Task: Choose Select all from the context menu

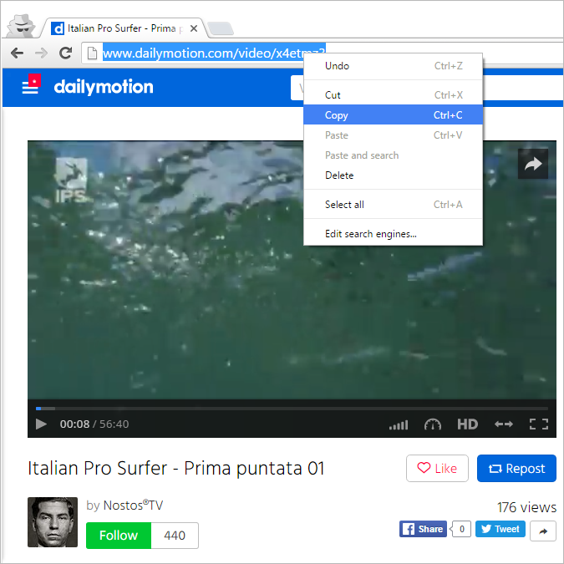Action: (x=394, y=205)
